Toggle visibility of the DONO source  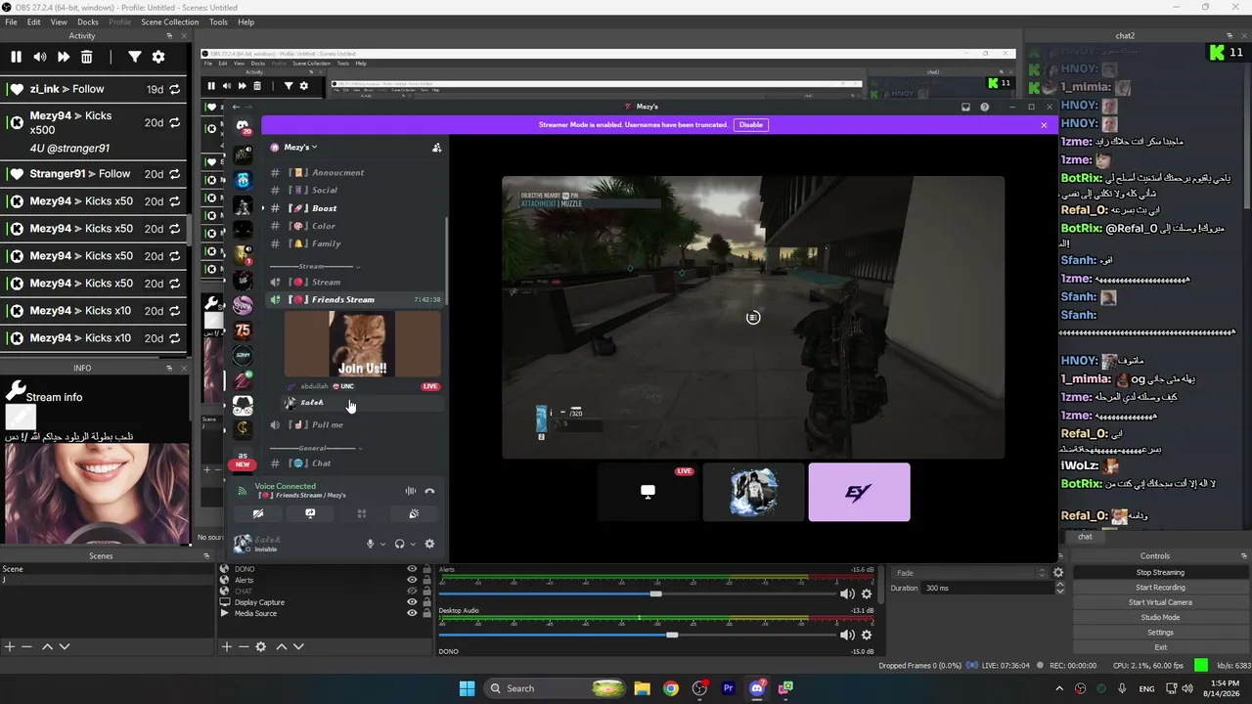coord(412,569)
